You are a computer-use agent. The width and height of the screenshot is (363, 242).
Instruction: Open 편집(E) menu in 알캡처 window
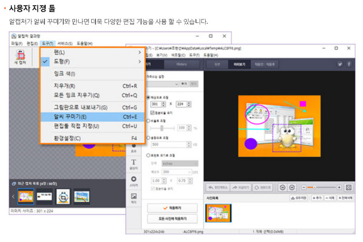click(32, 43)
